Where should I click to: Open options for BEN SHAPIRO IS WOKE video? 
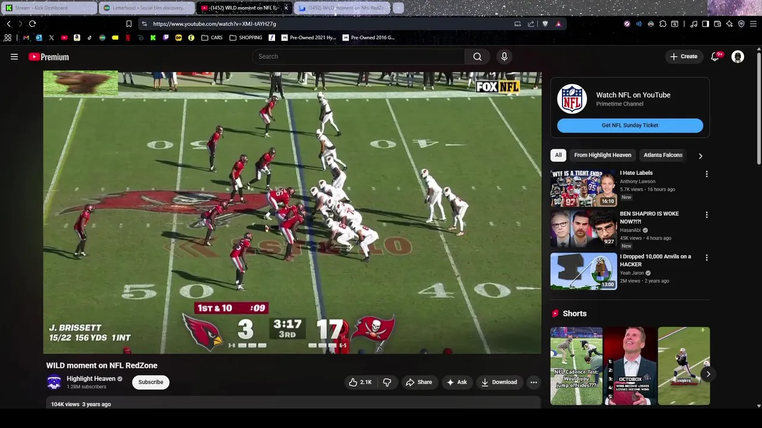tap(707, 215)
